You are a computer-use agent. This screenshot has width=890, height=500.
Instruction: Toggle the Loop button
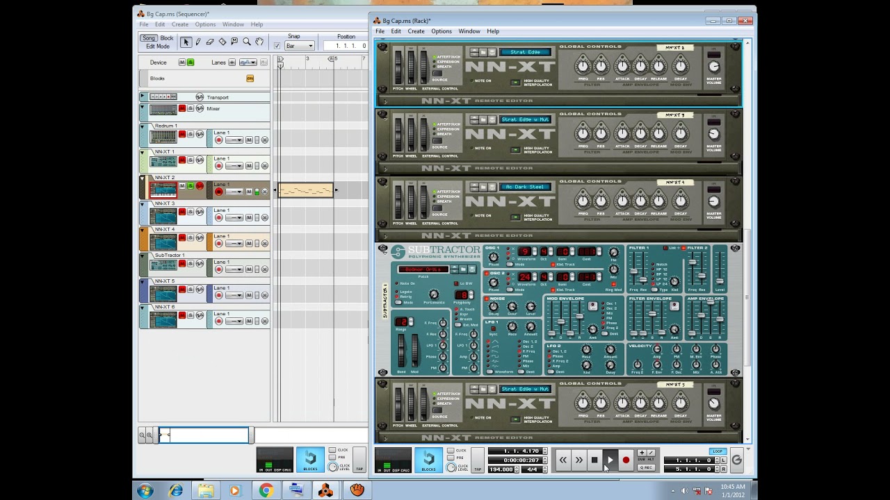pyautogui.click(x=717, y=452)
